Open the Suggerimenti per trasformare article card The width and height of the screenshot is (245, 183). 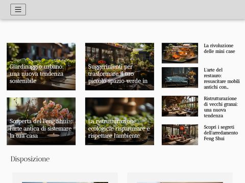pyautogui.click(x=119, y=67)
